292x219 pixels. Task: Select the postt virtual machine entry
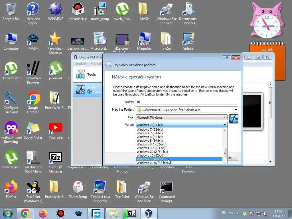click(x=88, y=90)
